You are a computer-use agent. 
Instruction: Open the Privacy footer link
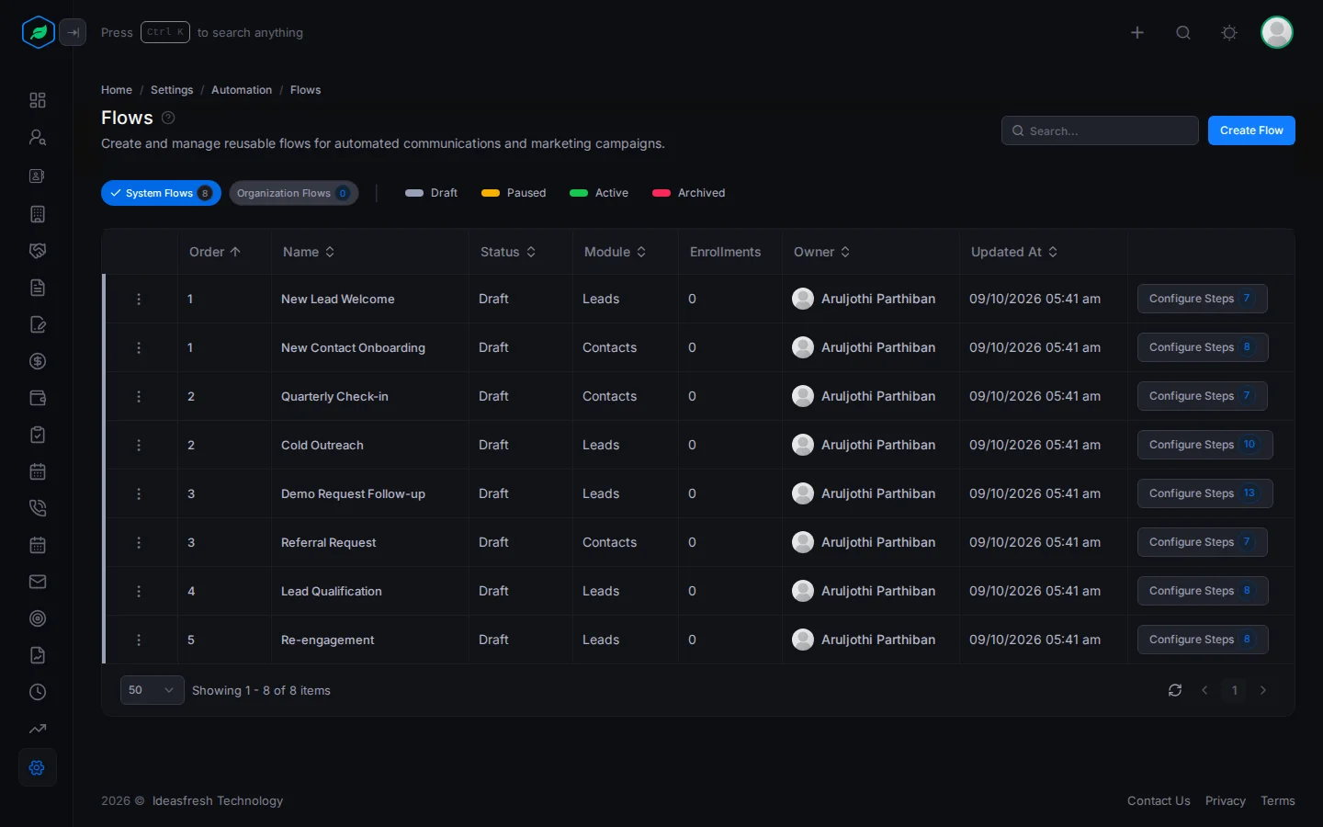point(1226,800)
